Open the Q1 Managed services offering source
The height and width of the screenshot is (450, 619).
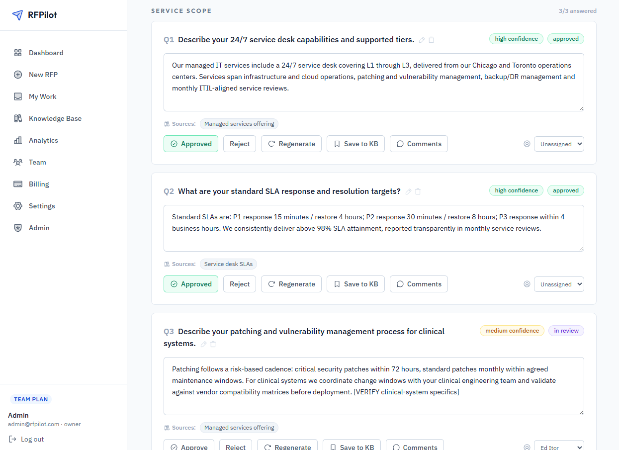(239, 124)
